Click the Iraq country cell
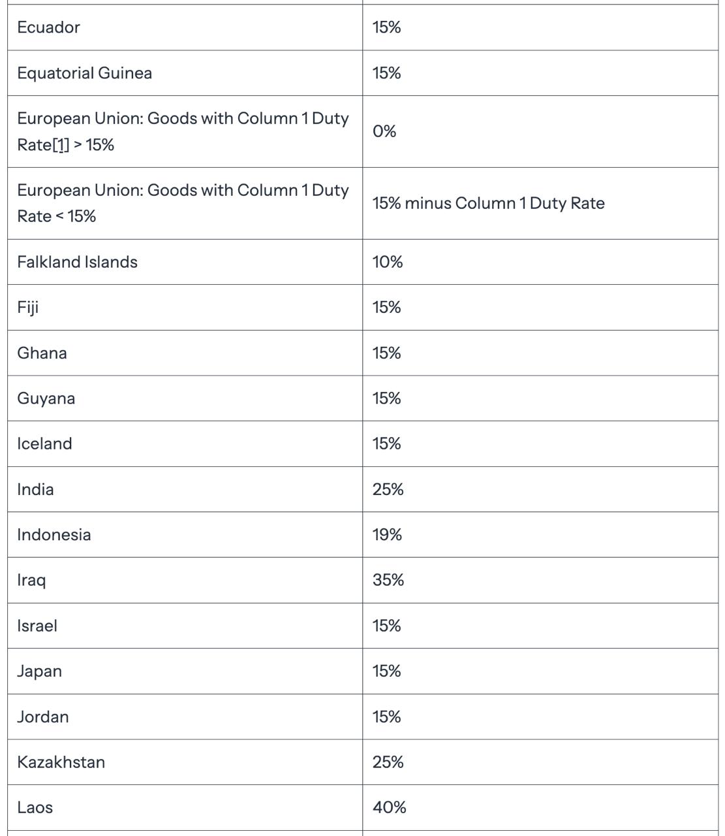 coord(31,580)
